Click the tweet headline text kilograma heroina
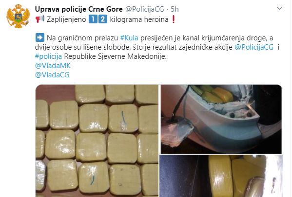 pos(139,19)
